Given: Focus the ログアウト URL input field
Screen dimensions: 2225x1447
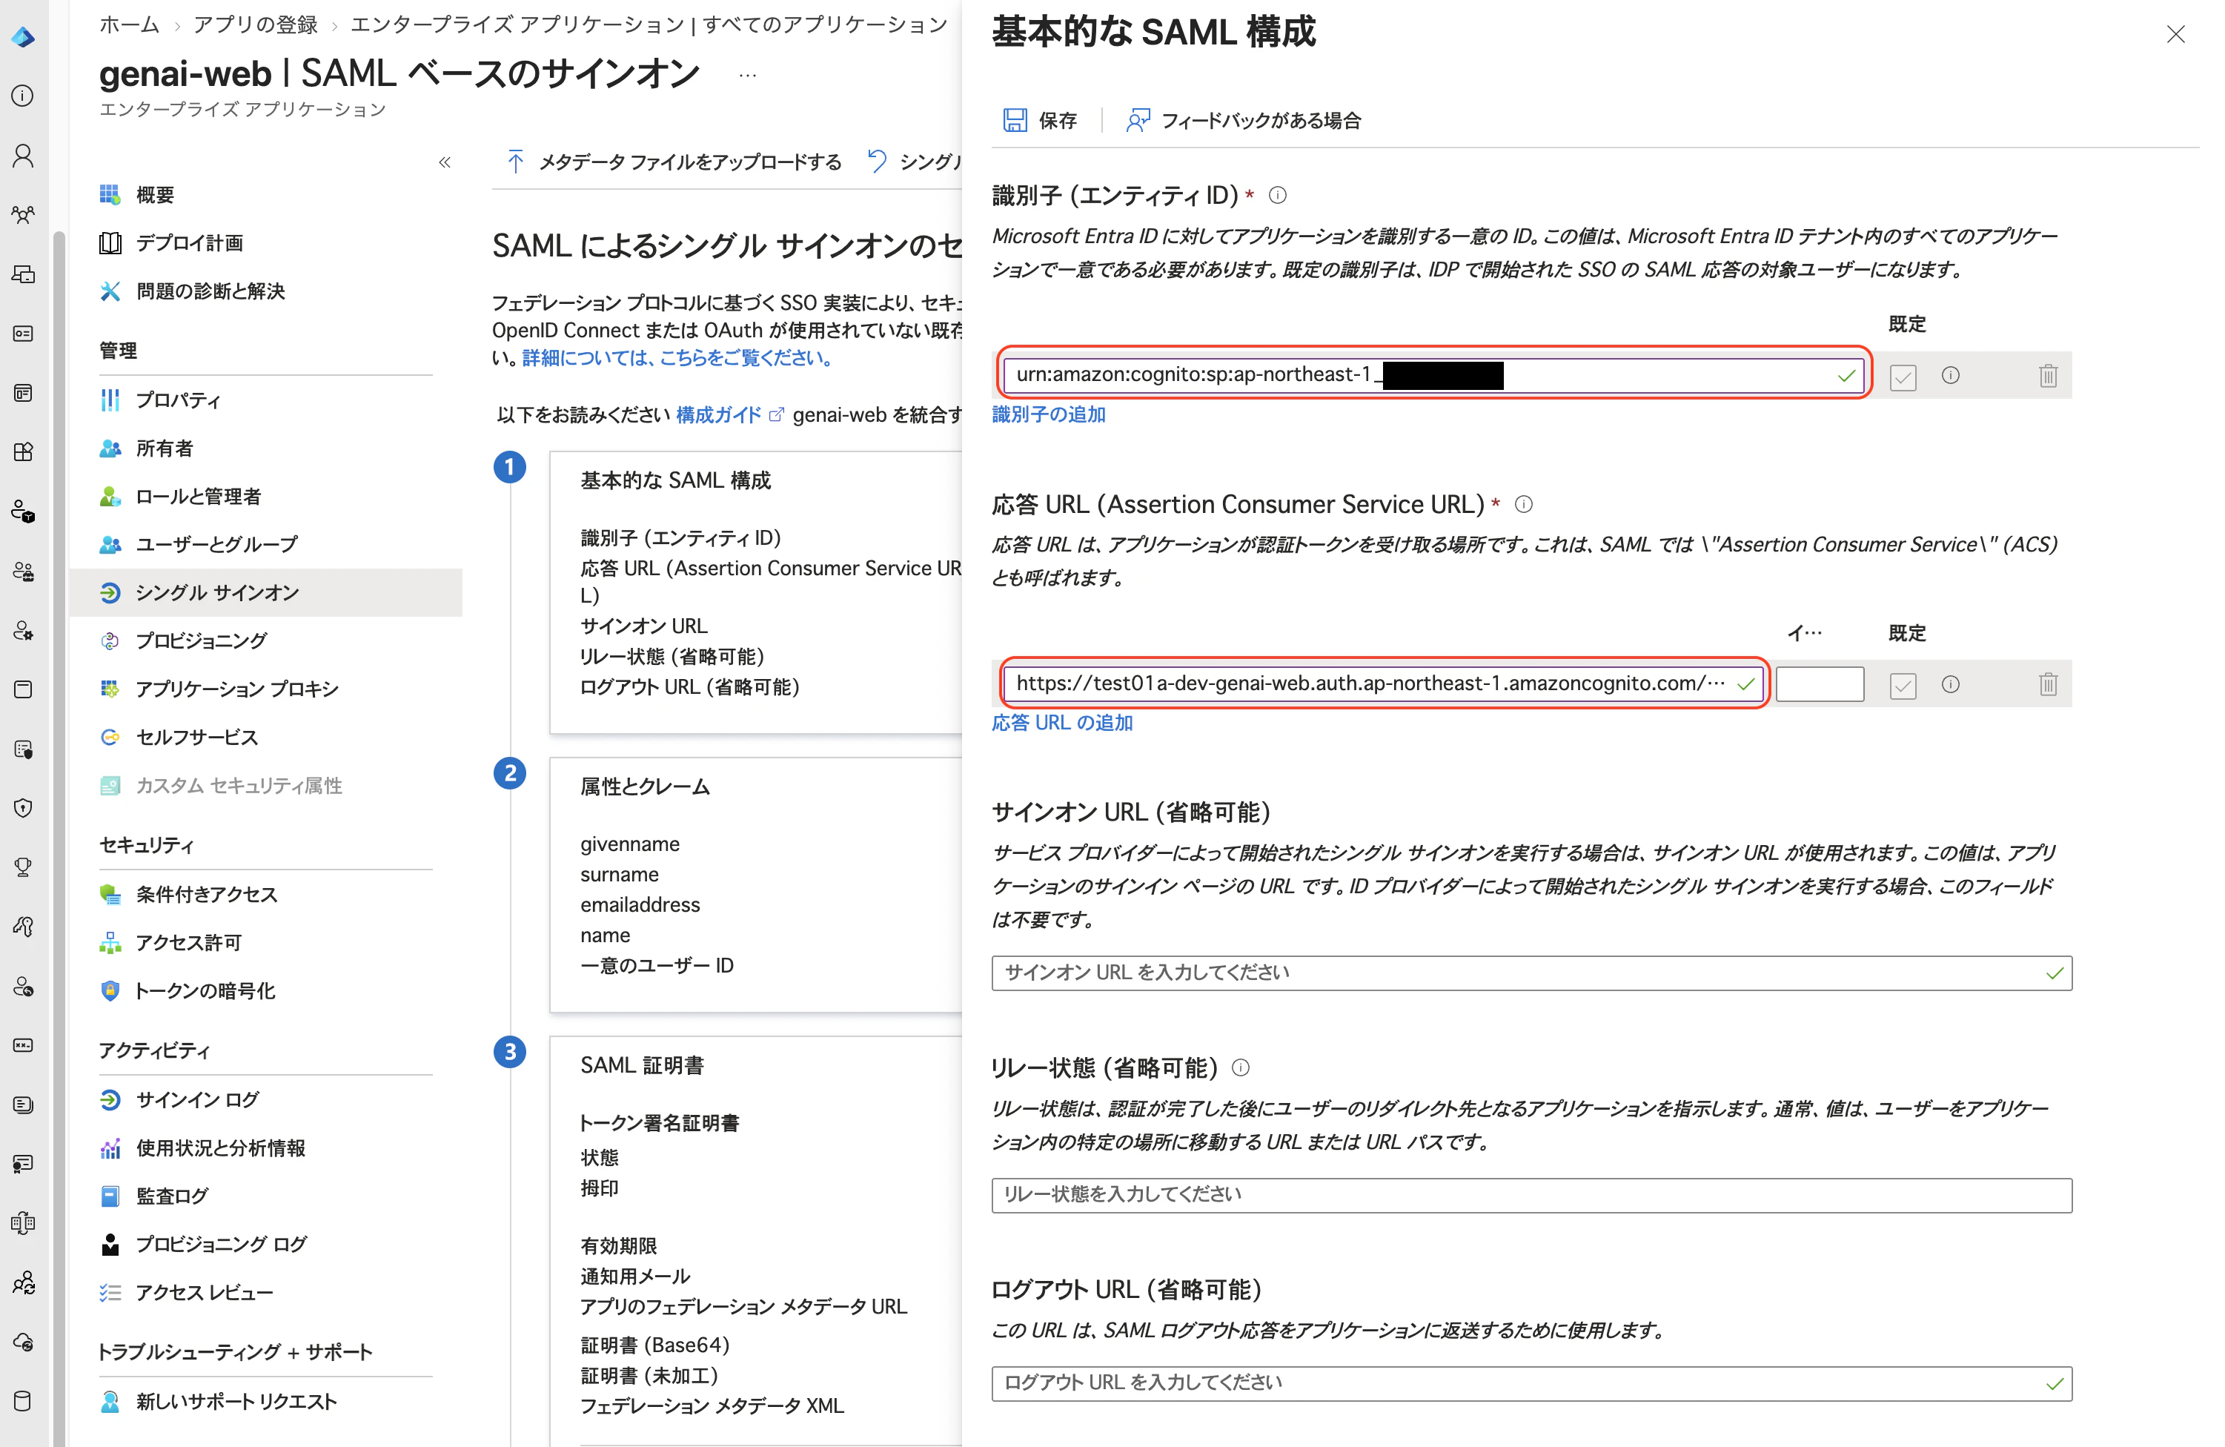Looking at the screenshot, I should tap(1531, 1383).
